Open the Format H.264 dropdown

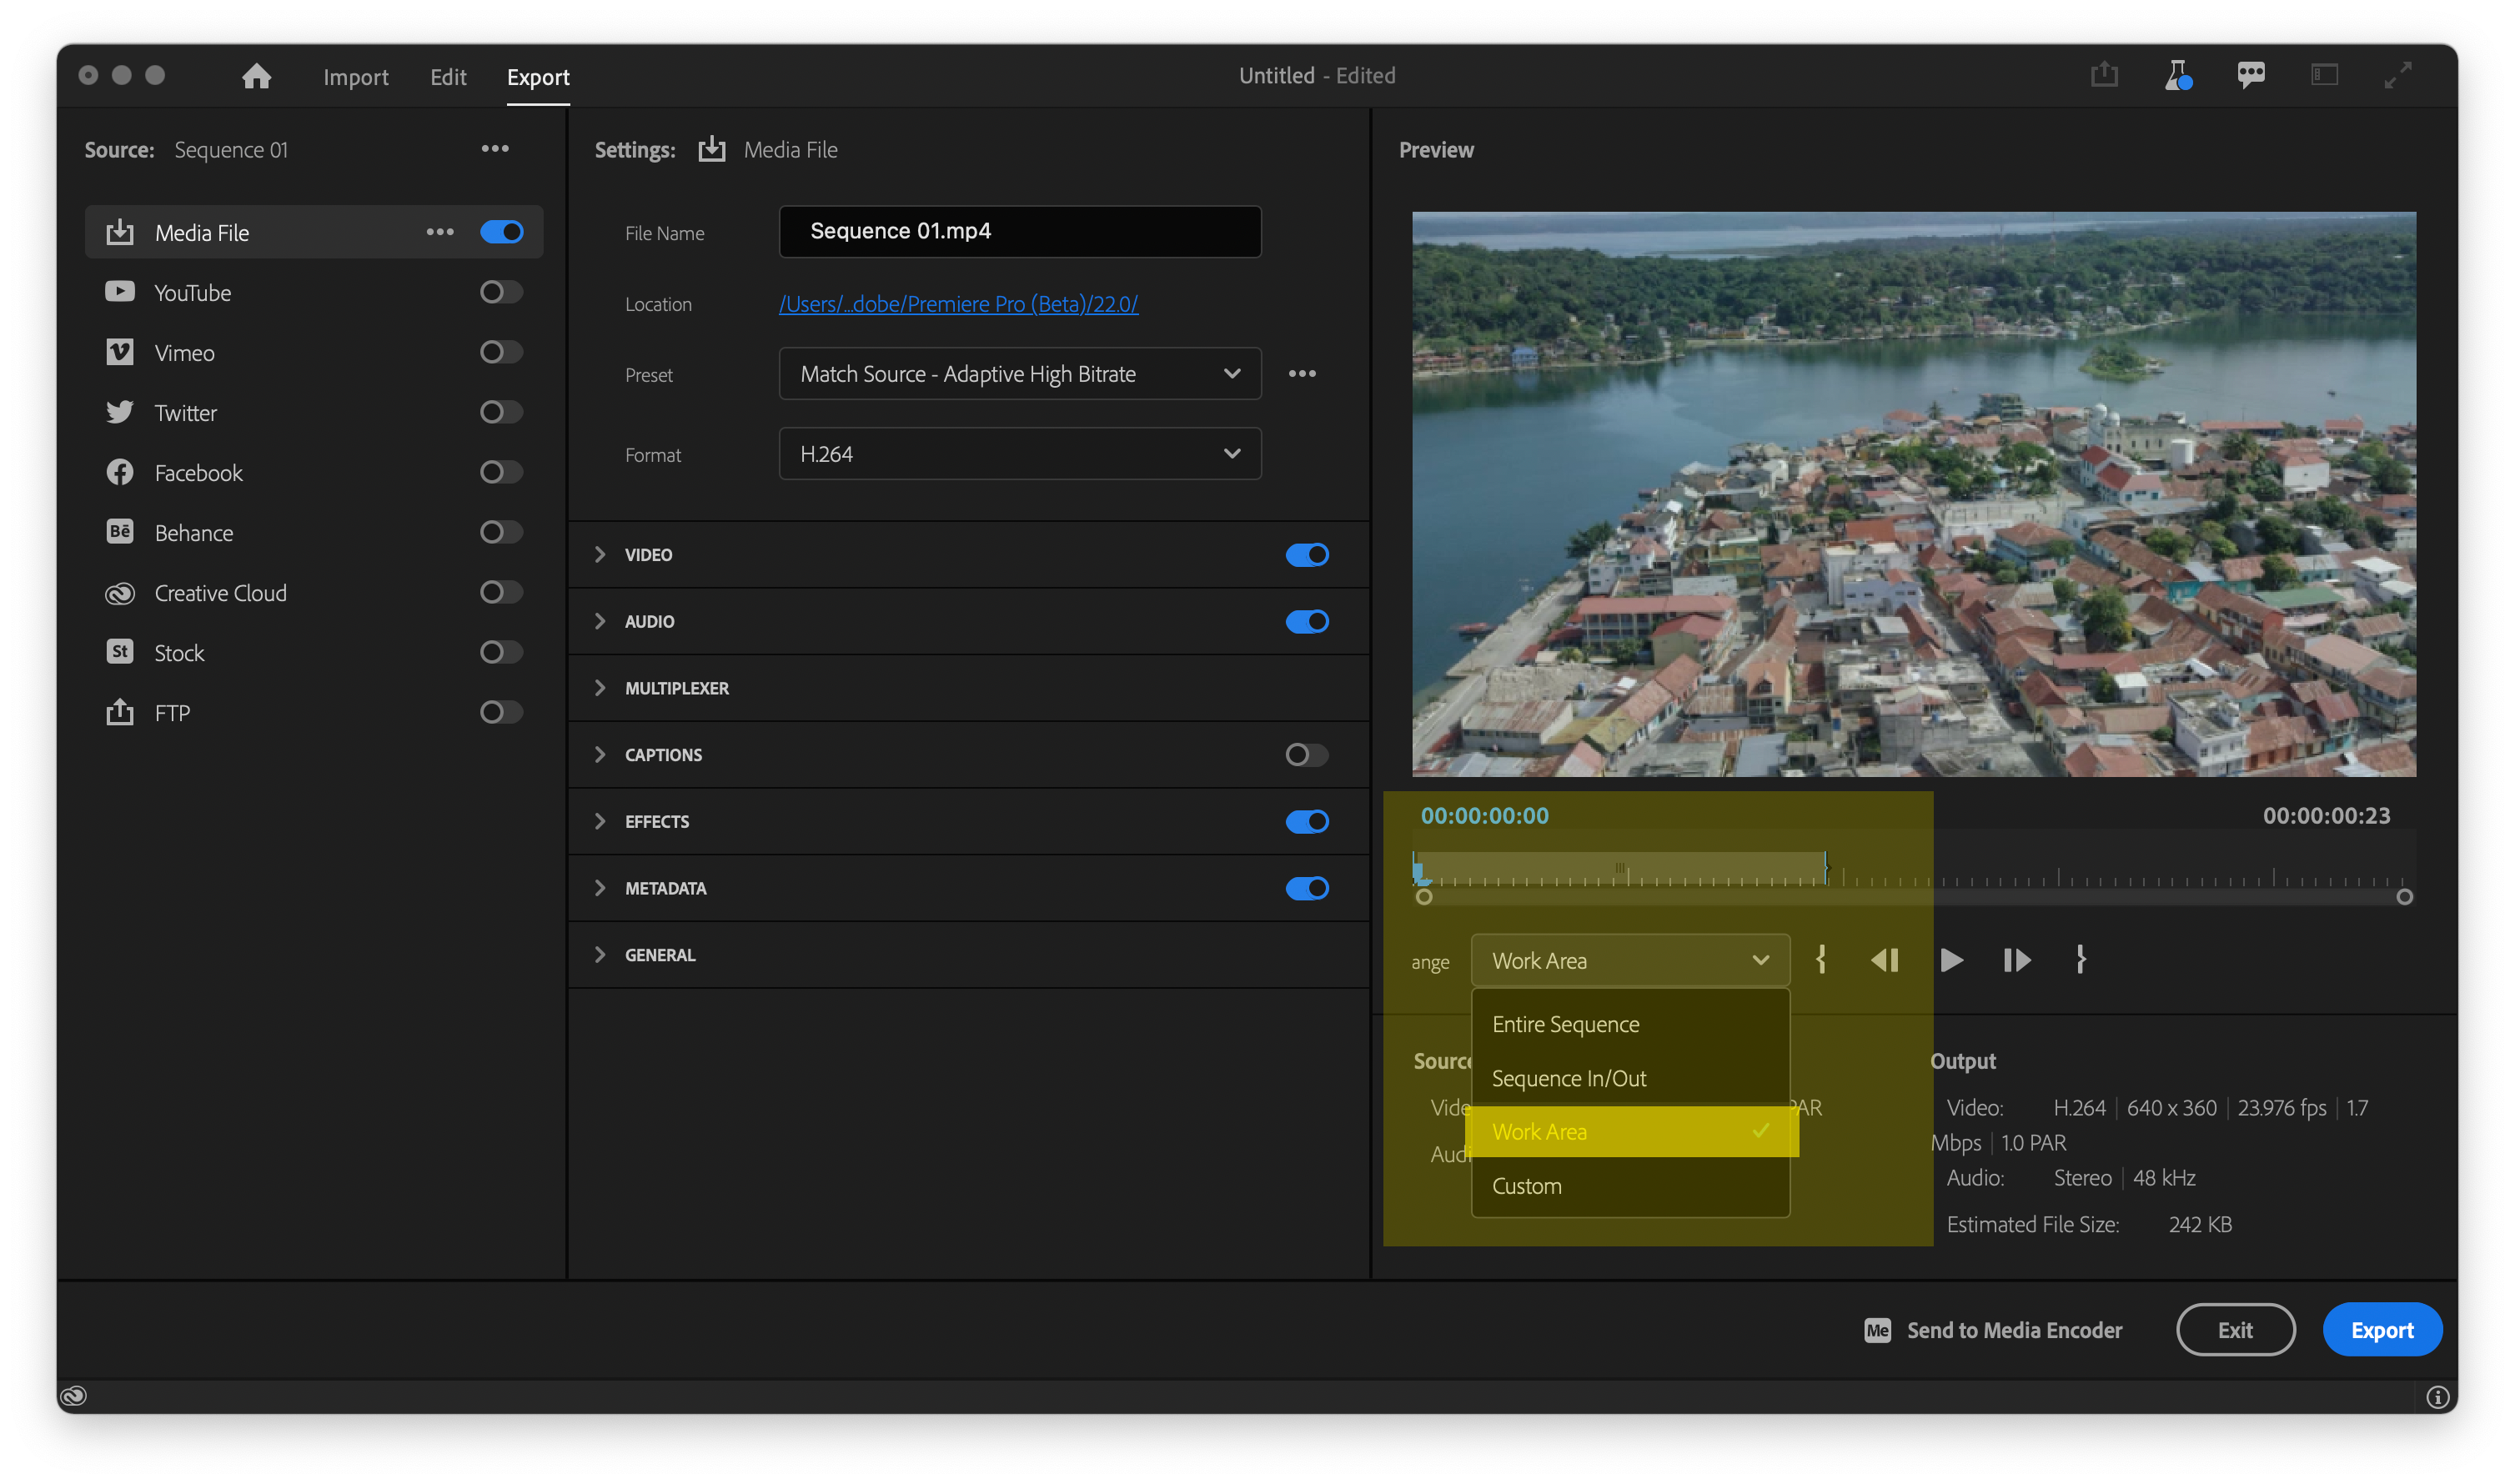pos(1019,454)
